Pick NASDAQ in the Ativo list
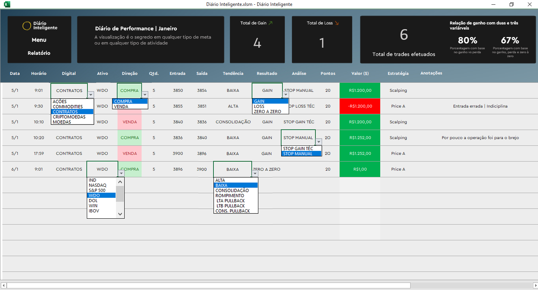 101,185
